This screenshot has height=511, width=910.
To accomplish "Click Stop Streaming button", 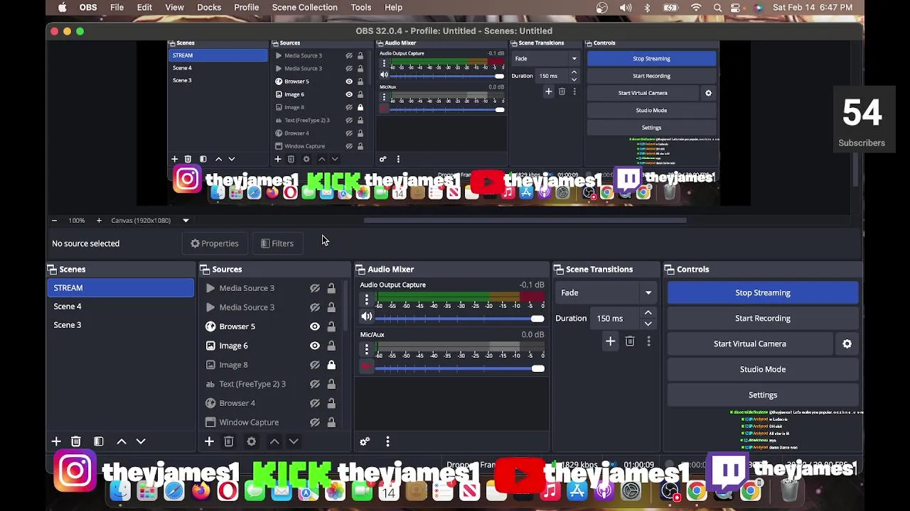I will 763,292.
